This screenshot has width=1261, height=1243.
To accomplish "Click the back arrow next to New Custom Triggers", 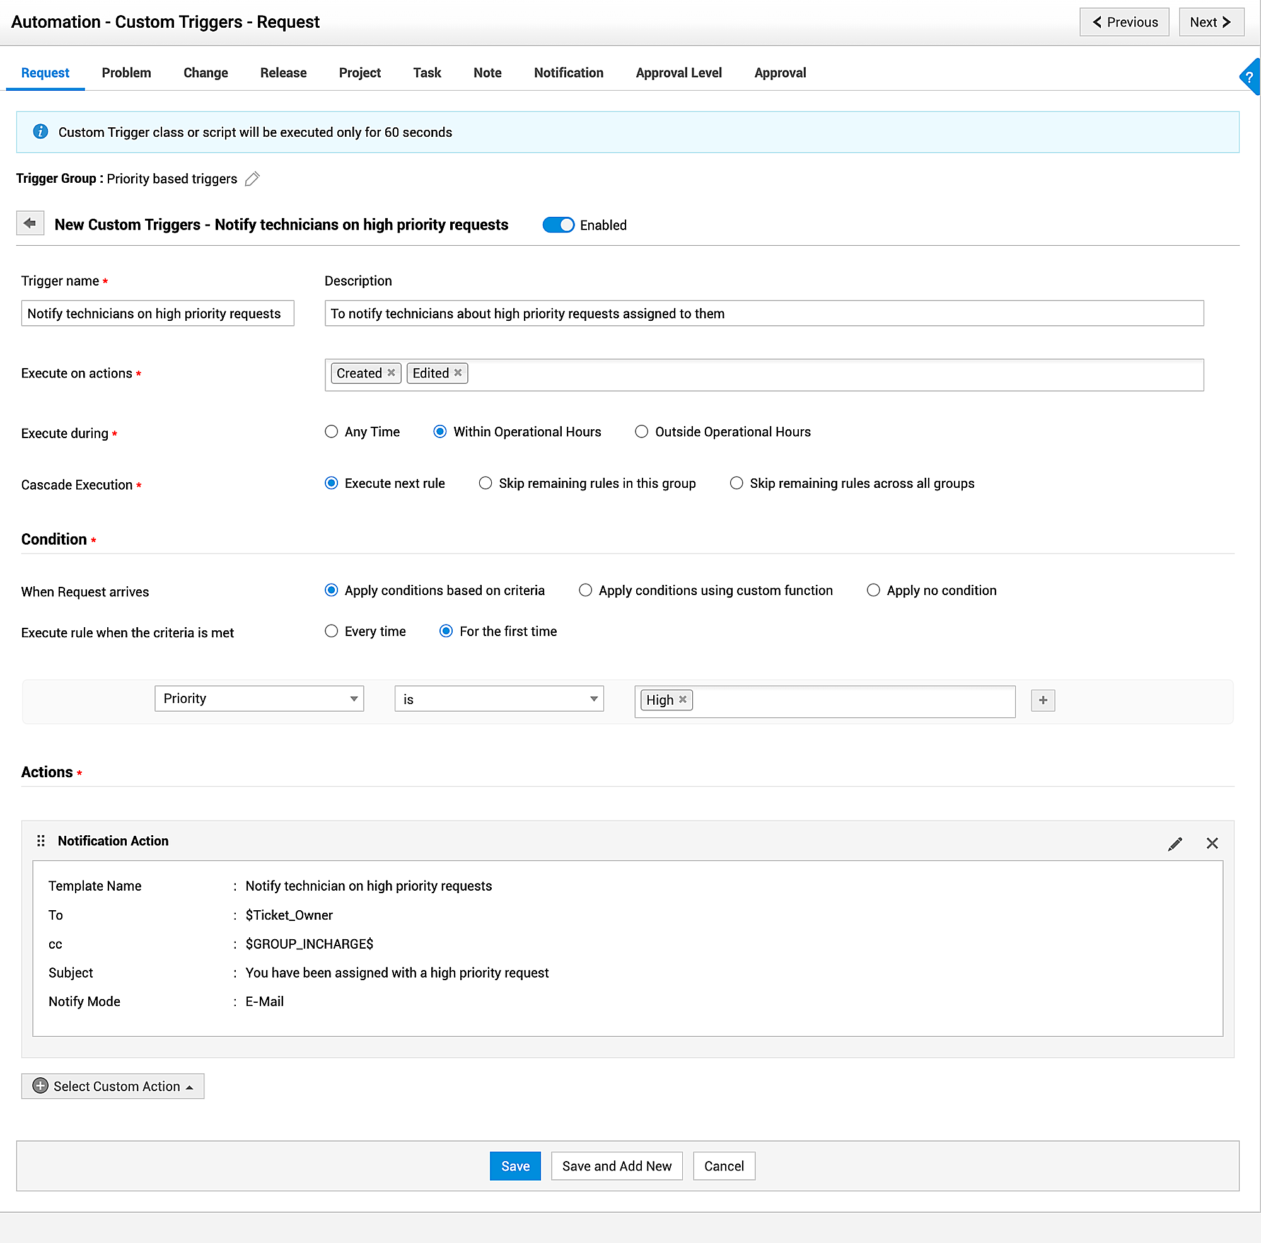I will (x=30, y=224).
